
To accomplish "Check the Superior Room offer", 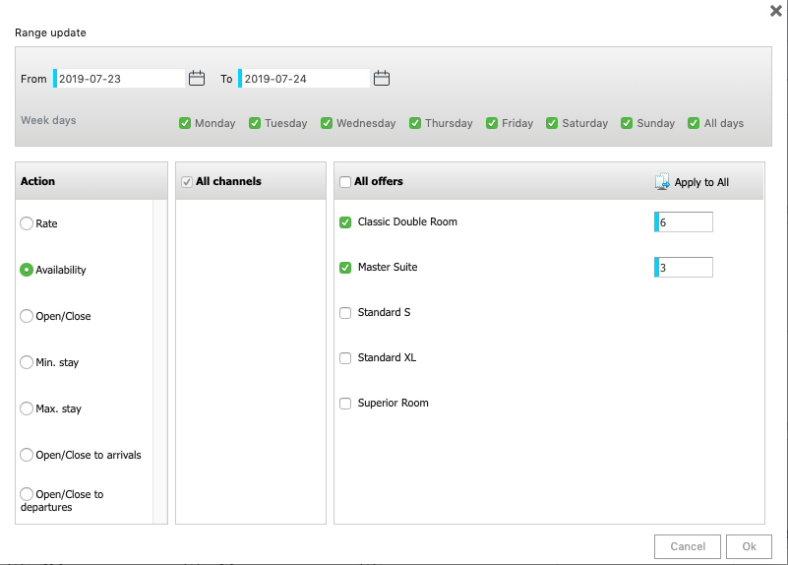I will pyautogui.click(x=345, y=404).
